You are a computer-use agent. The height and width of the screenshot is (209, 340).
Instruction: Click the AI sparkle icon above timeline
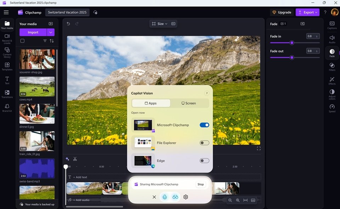(x=67, y=159)
